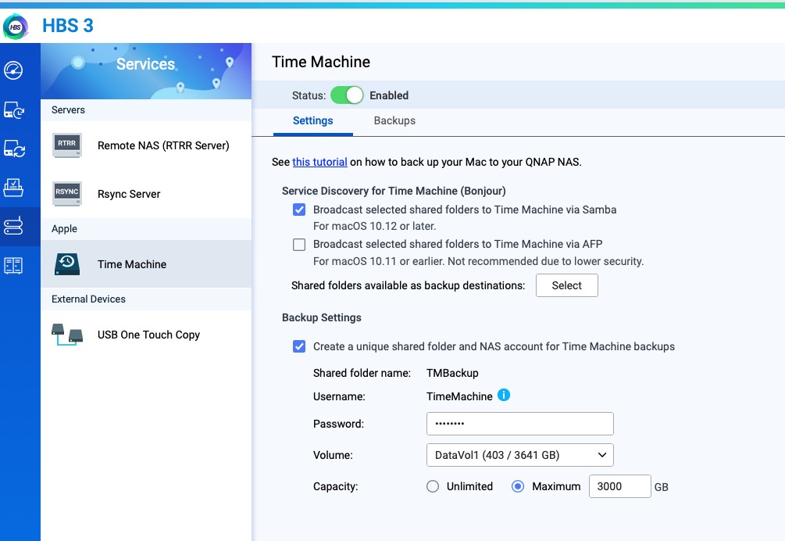Click Select for shared backup folders
This screenshot has height=541, width=785.
[x=567, y=285]
